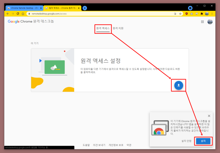This screenshot has height=153, width=220.
Task: Click 설치 안함 to decline install
Action: pos(186,141)
